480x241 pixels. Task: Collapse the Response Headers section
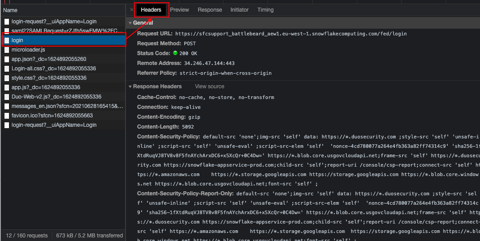coord(130,86)
